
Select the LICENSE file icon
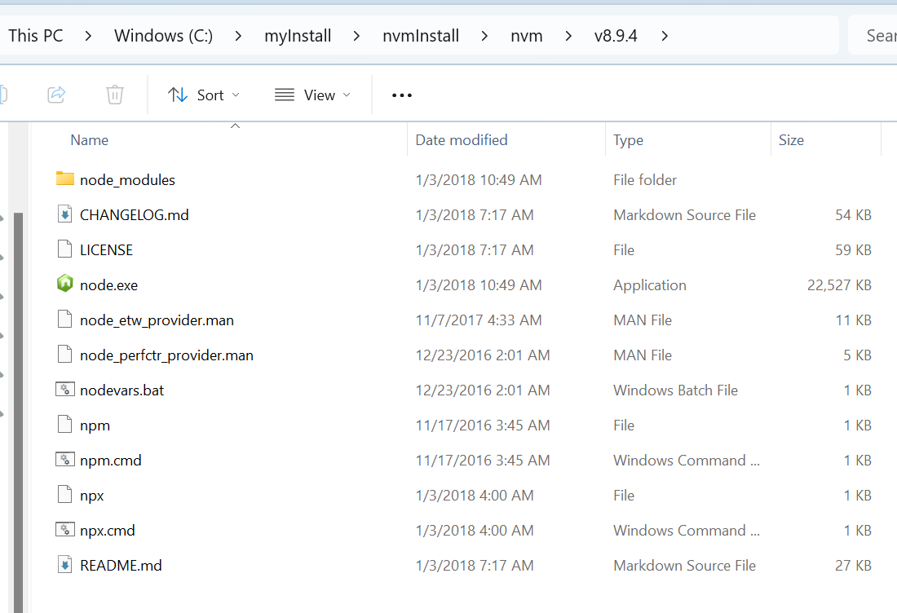coord(65,249)
